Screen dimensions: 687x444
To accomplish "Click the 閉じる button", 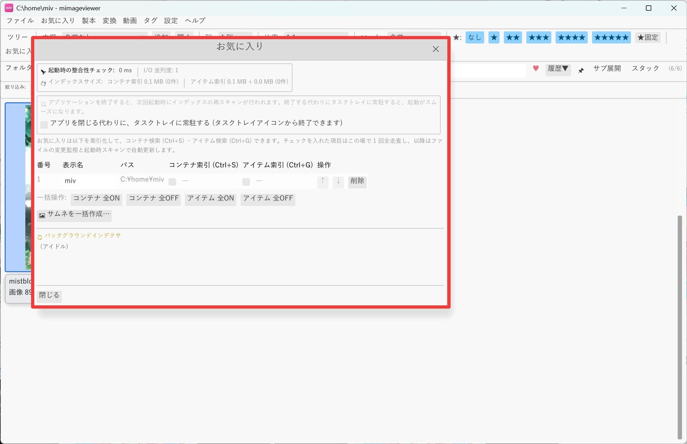I will [x=49, y=295].
